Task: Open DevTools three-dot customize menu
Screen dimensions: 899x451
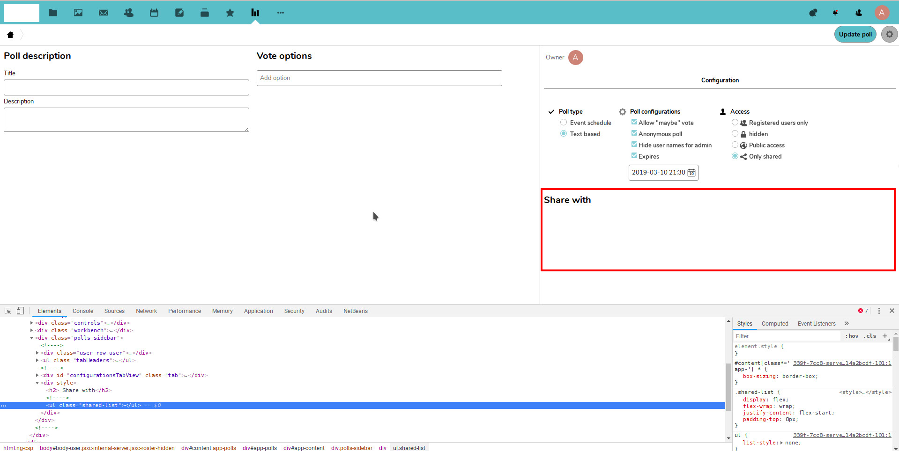Action: pos(879,311)
